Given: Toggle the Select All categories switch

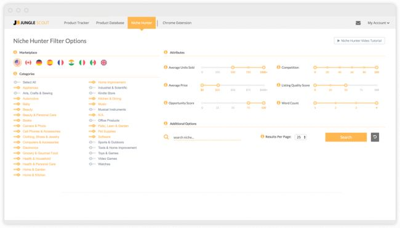Looking at the screenshot, I should coord(17,82).
